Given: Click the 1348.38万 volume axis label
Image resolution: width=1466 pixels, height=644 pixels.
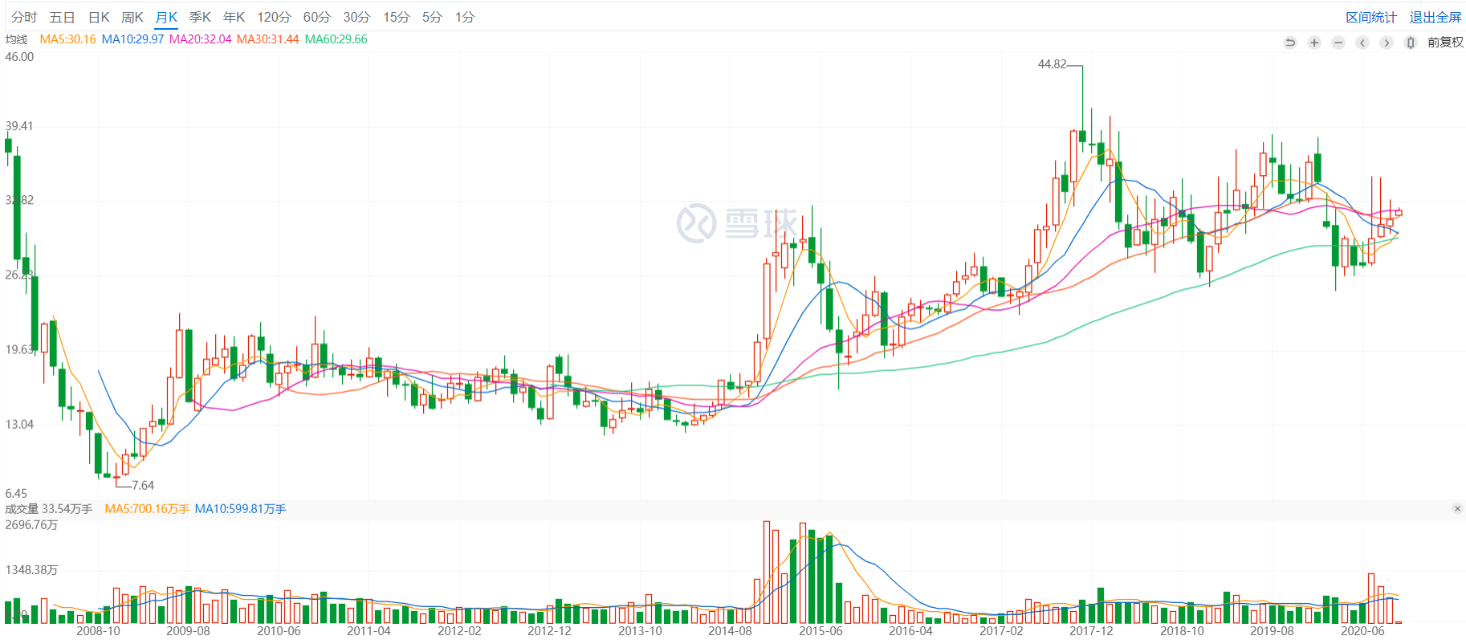Looking at the screenshot, I should click(x=31, y=570).
